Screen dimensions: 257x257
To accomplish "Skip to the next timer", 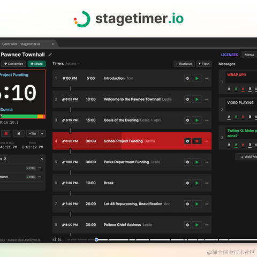I will tap(19, 133).
